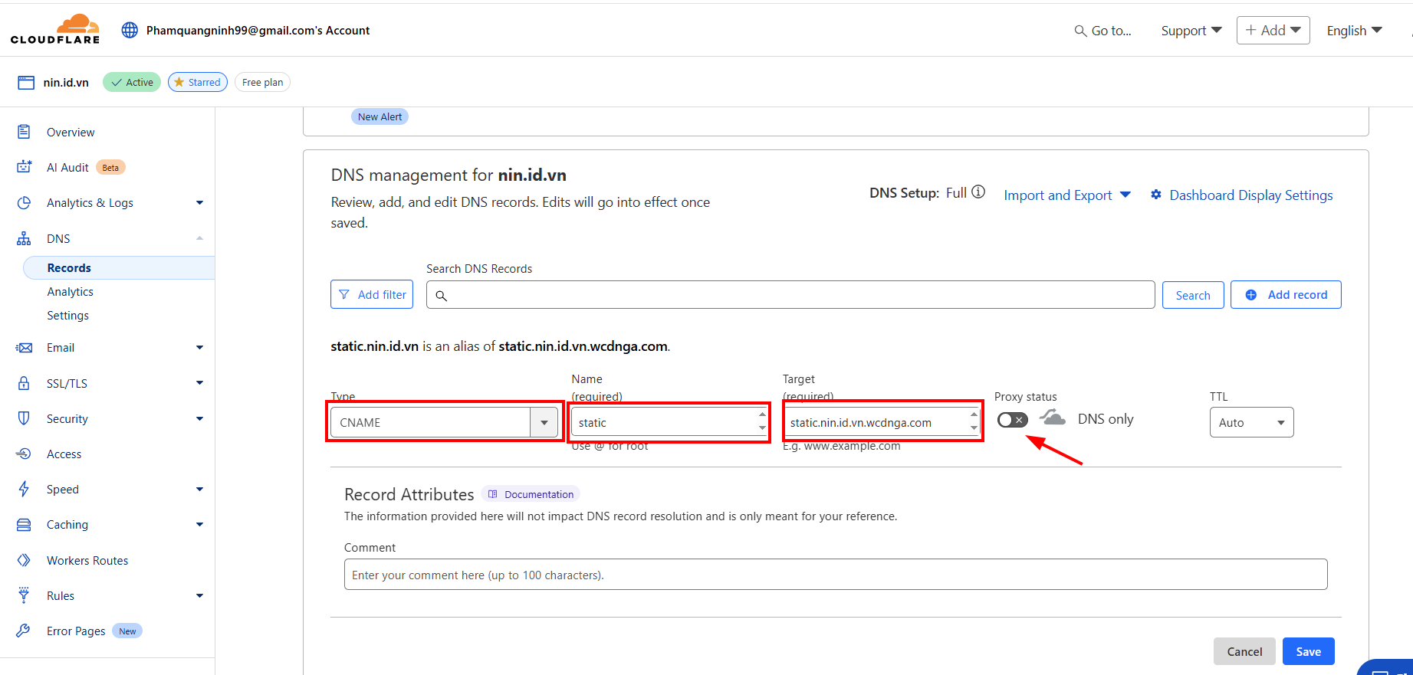Click the Rules funnel icon
The height and width of the screenshot is (675, 1413).
(x=24, y=595)
